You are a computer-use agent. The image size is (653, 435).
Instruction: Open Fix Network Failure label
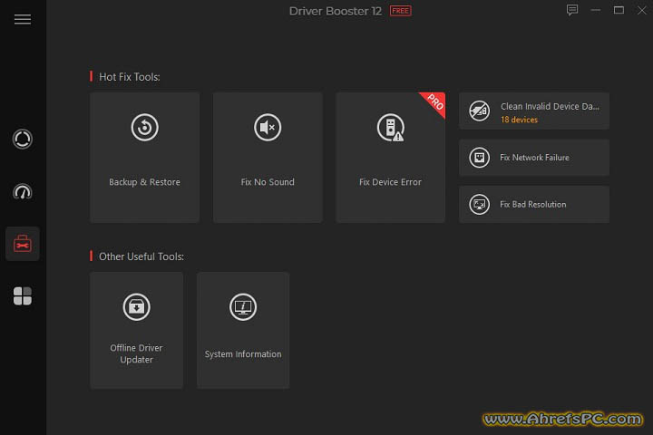coord(534,158)
